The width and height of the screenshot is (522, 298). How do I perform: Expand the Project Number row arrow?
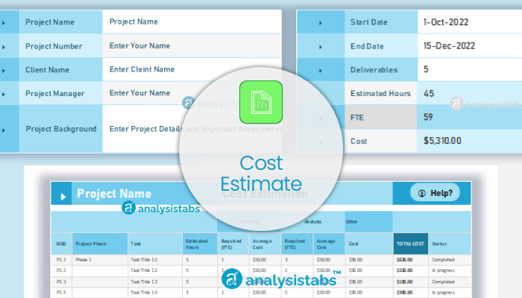(4, 46)
